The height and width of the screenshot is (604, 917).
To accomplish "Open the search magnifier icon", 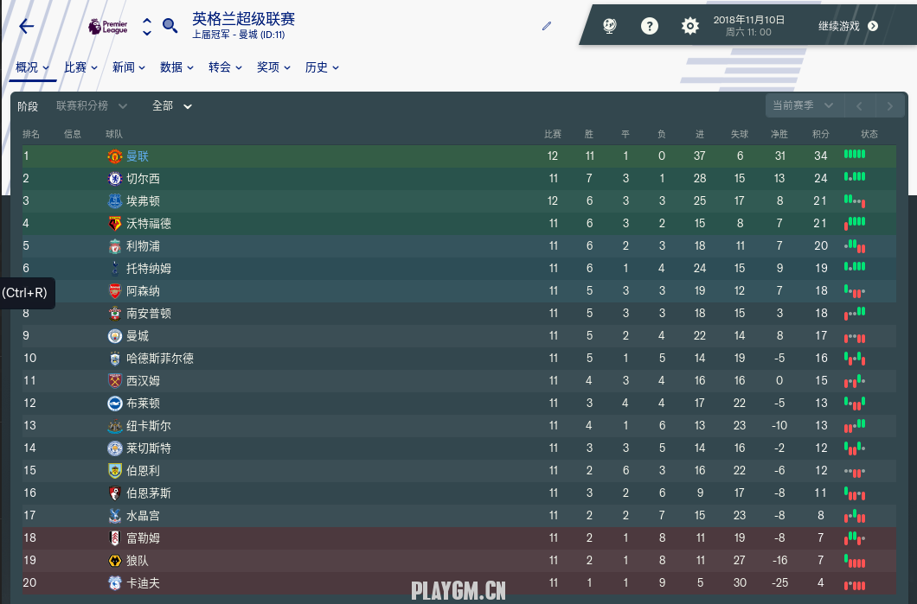I will pyautogui.click(x=170, y=26).
